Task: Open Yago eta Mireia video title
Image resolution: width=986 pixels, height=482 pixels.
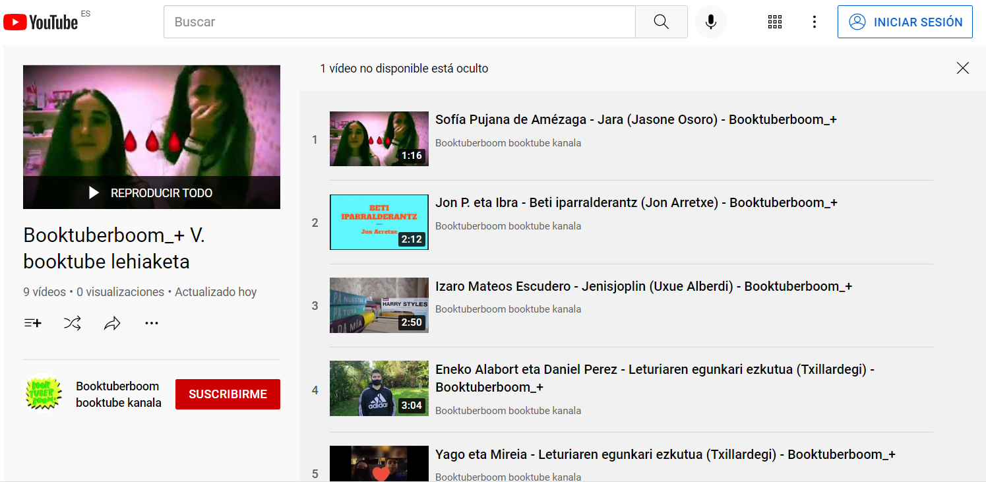Action: point(665,454)
